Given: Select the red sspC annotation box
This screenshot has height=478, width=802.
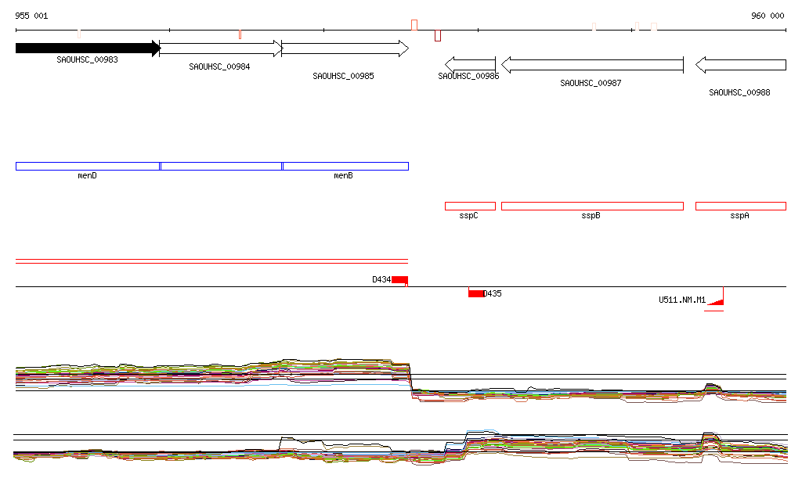Looking at the screenshot, I should (471, 207).
